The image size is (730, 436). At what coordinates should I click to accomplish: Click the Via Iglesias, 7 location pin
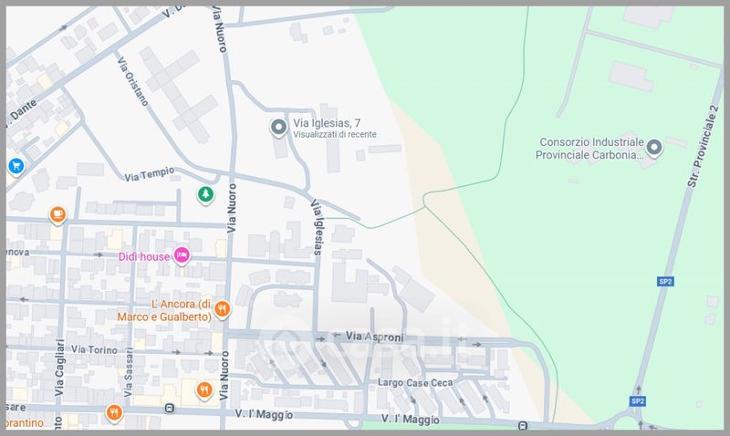[278, 129]
